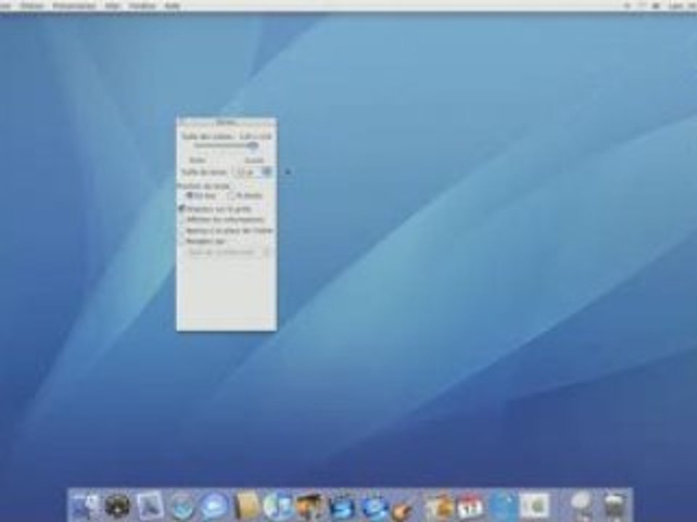Click the menu bar clock showing 'Lun'
The image size is (697, 522).
(682, 6)
